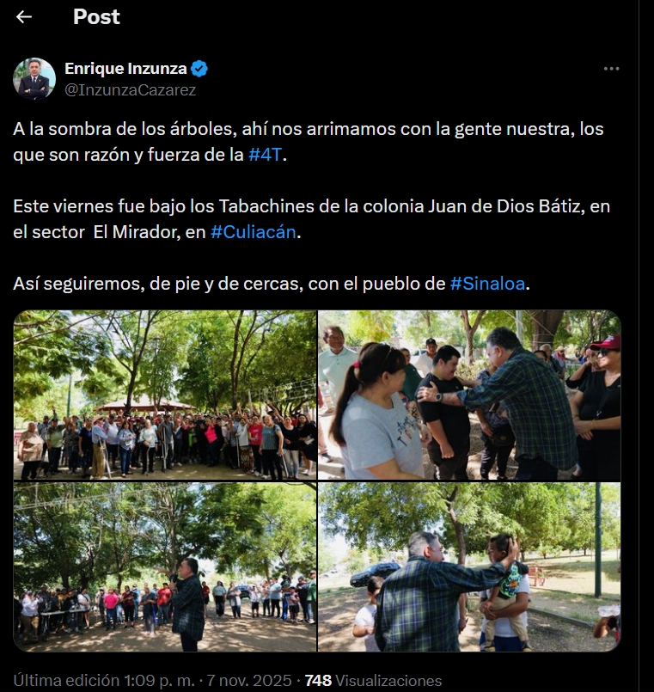Follow the #Culiacán hashtag
This screenshot has height=692, width=654.
tap(254, 232)
